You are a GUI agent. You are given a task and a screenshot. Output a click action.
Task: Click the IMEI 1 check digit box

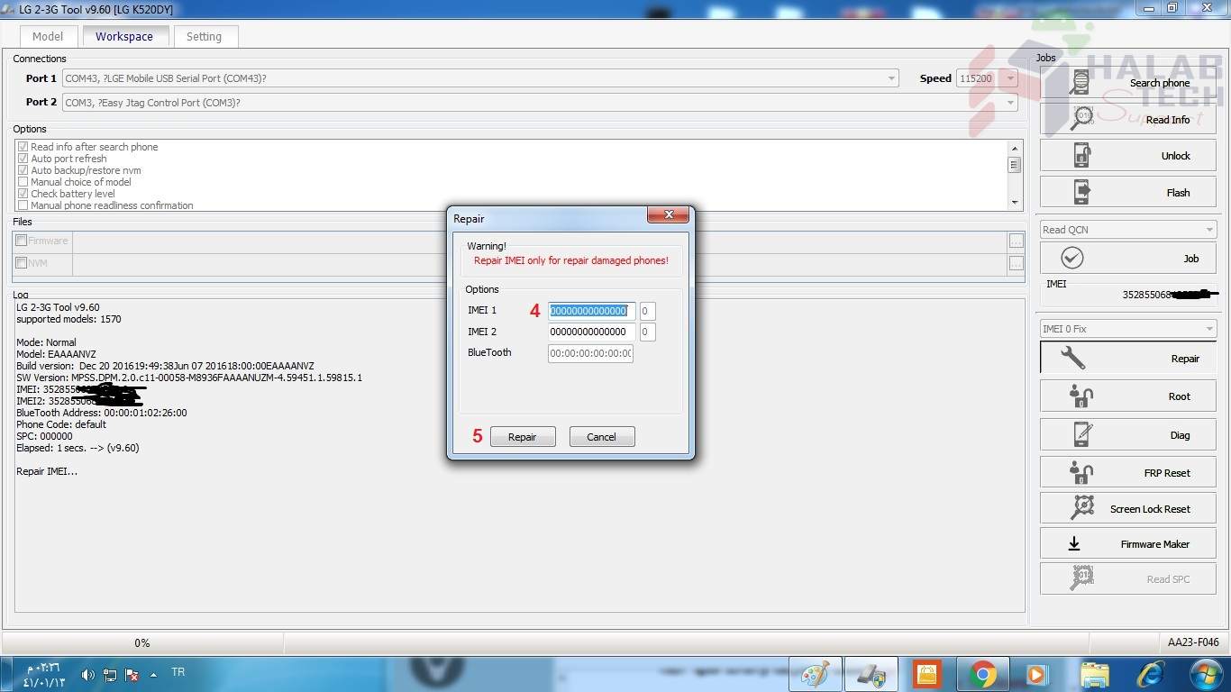(647, 311)
